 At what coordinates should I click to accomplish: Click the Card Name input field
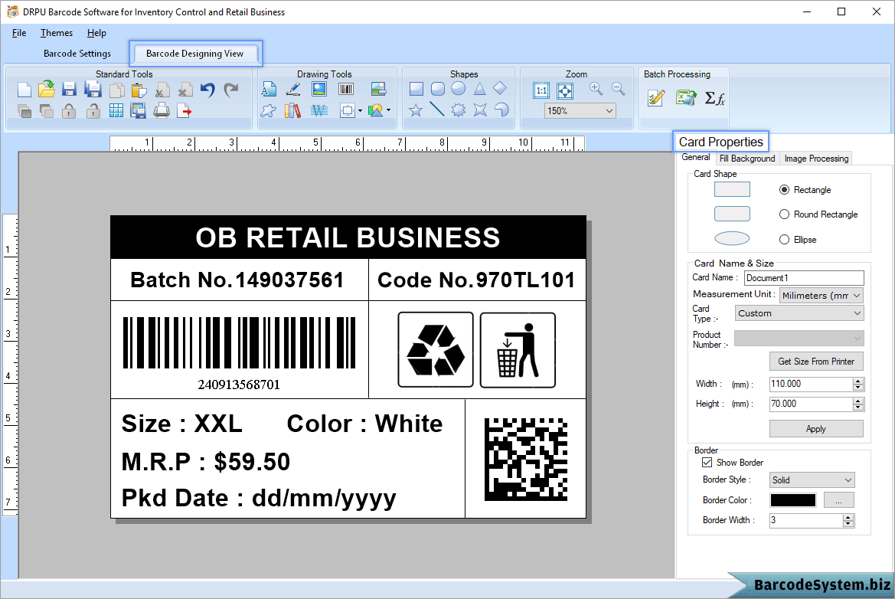pos(804,278)
